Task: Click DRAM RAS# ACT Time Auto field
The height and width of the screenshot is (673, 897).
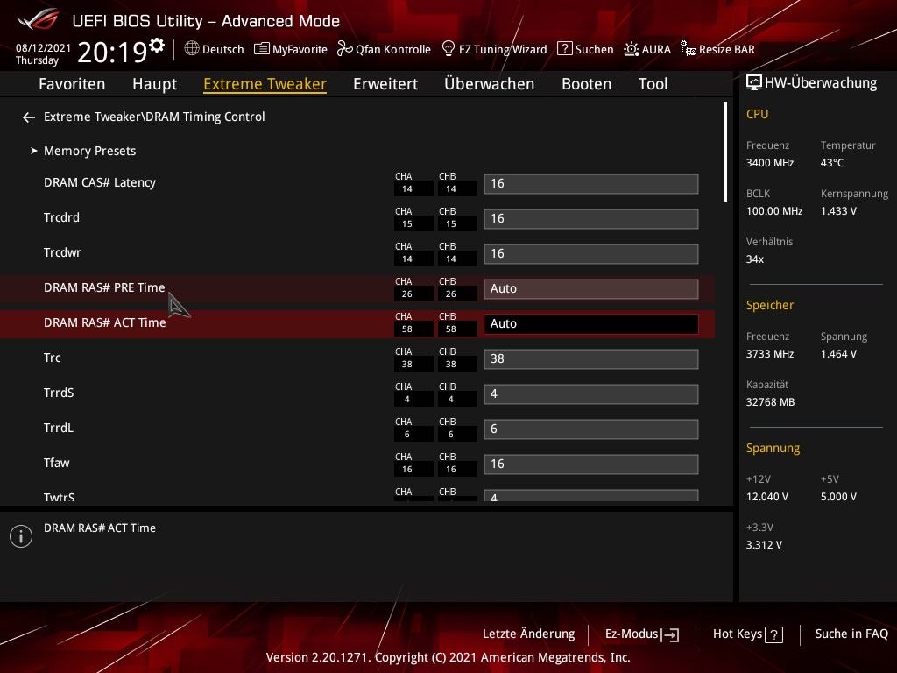Action: click(x=591, y=323)
